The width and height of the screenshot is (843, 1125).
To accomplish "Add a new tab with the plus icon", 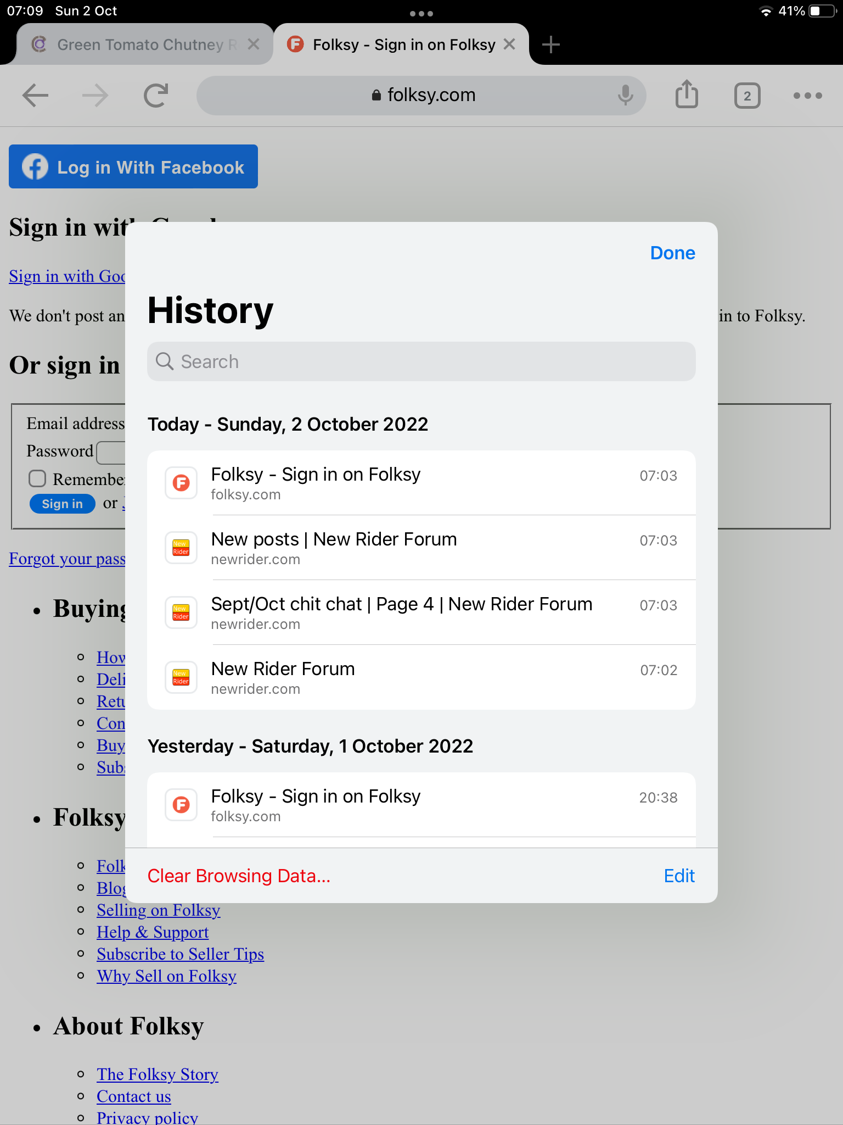I will [x=550, y=44].
